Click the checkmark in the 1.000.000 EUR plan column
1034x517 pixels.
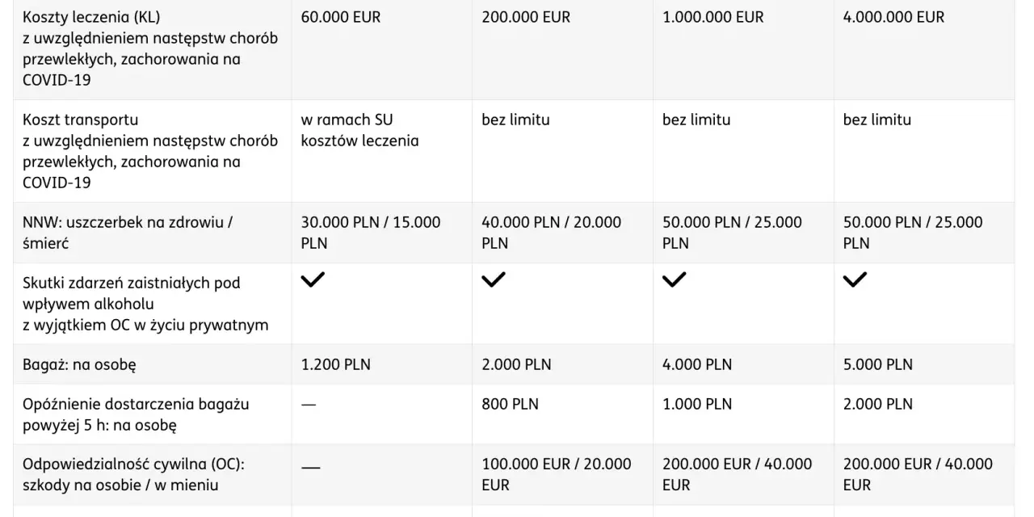pyautogui.click(x=674, y=280)
